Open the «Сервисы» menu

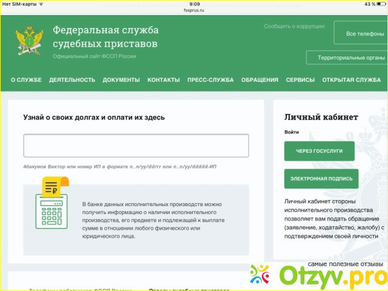(300, 80)
